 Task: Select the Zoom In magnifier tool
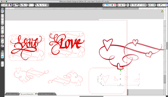tap(36, 5)
